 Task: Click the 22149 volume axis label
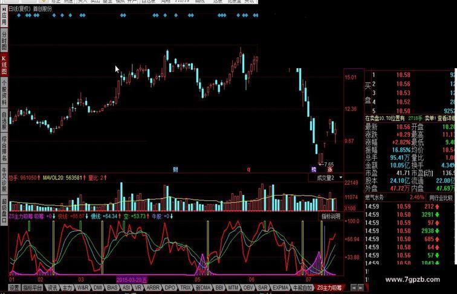click(351, 183)
